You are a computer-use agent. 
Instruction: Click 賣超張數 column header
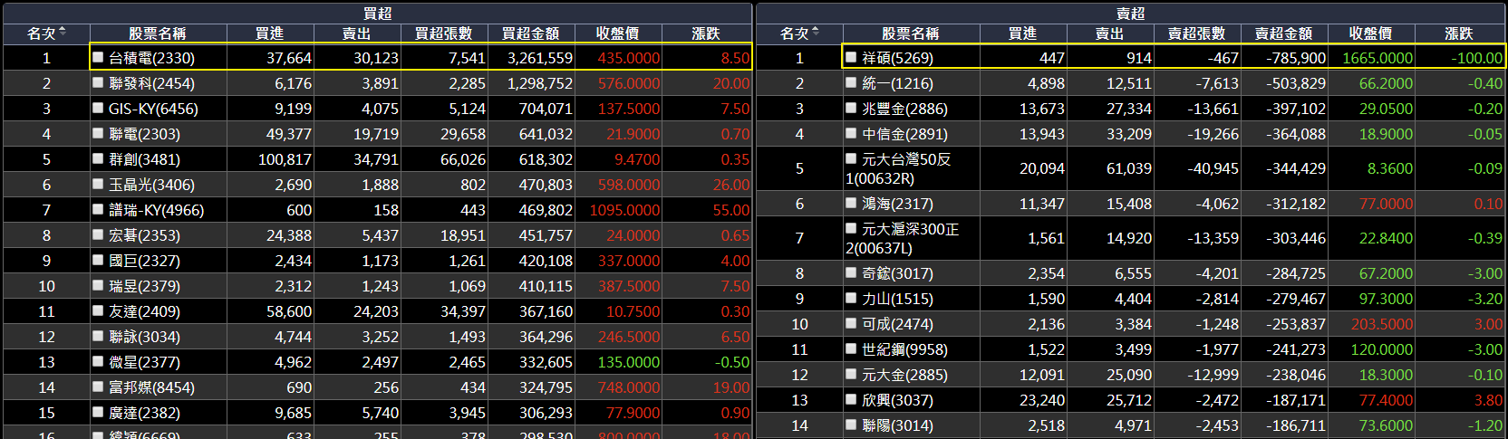(1196, 33)
